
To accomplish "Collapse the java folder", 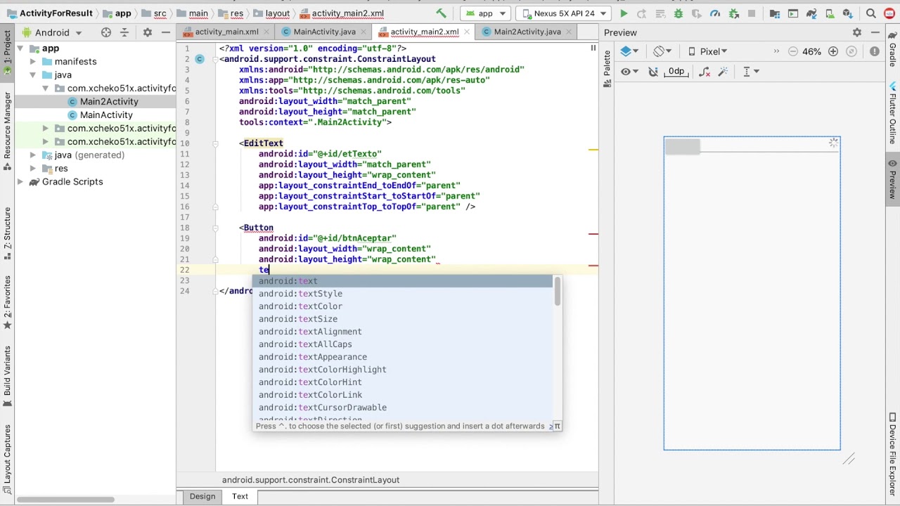I will (33, 75).
